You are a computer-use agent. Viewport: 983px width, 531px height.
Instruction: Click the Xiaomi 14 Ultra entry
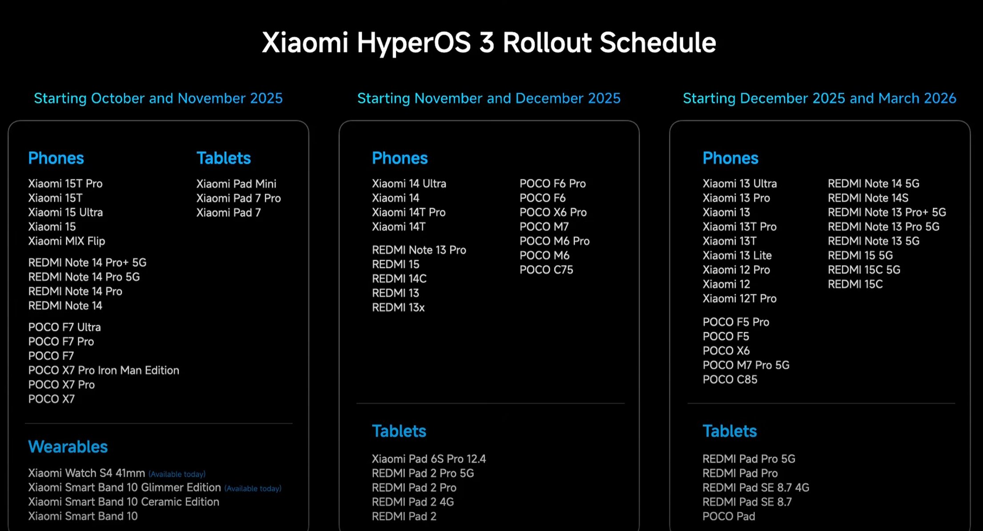(409, 184)
